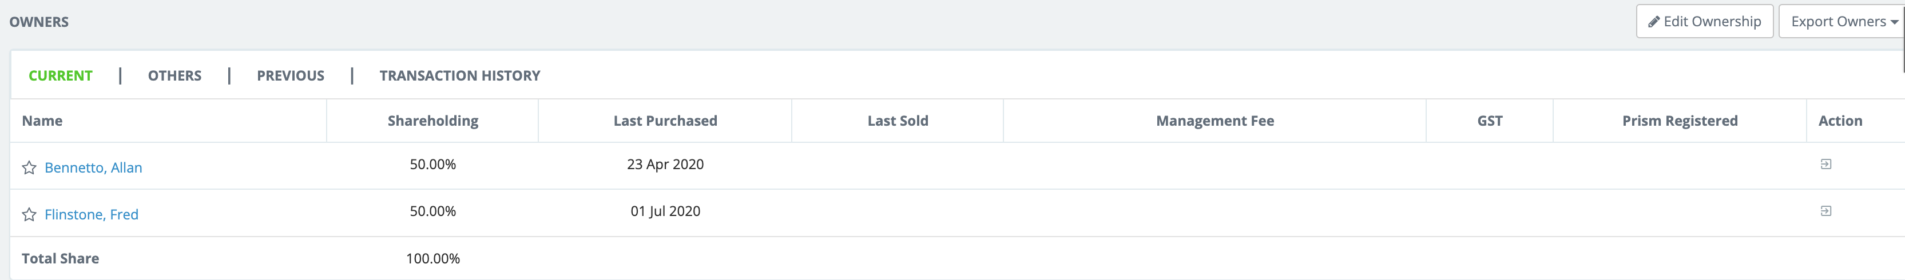This screenshot has width=1905, height=280.
Task: Favorite Bennetto, Allan with the star icon
Action: coord(29,167)
